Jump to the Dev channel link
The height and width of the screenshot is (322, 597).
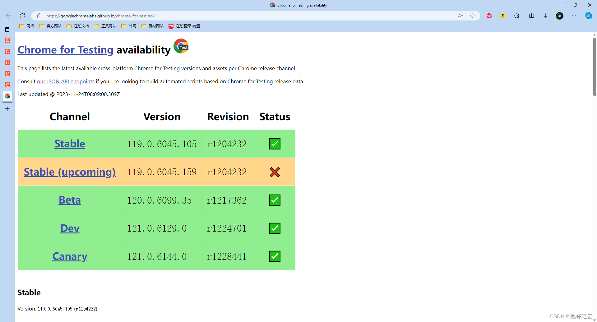pyautogui.click(x=70, y=228)
